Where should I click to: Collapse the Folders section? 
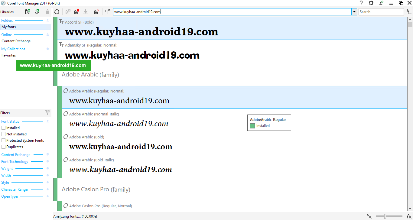tap(47, 21)
